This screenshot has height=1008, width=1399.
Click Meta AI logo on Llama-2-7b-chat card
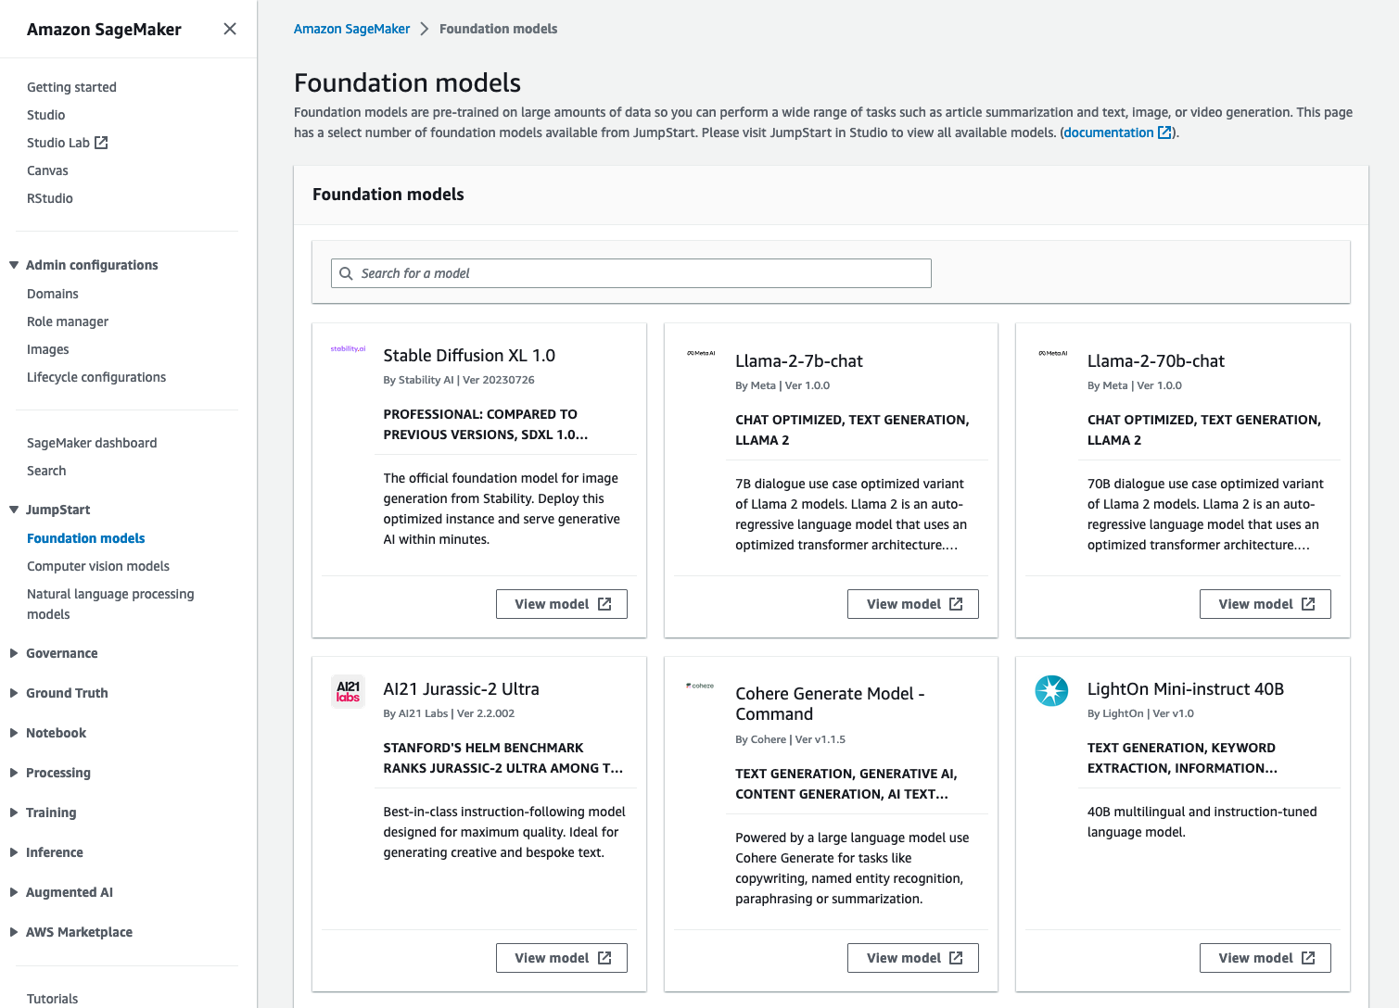[701, 353]
